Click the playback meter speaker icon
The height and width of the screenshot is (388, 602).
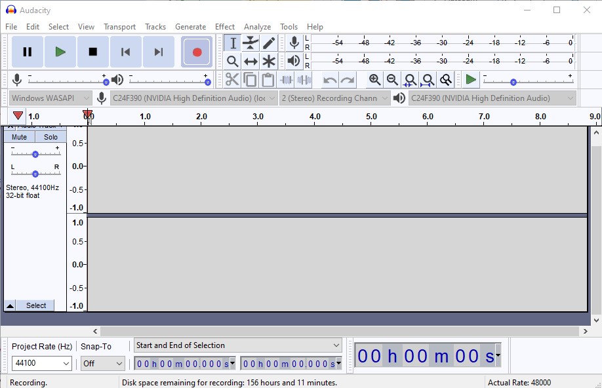(x=294, y=61)
